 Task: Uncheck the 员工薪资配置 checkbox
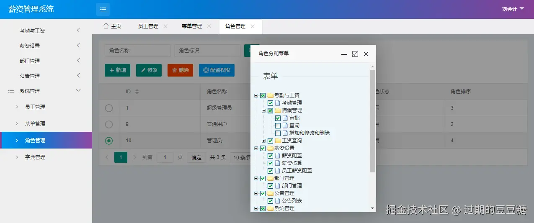(271, 171)
